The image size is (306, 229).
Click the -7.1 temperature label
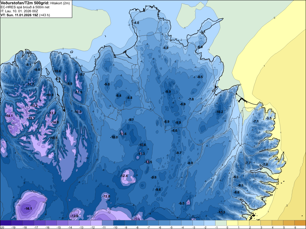click(x=256, y=121)
